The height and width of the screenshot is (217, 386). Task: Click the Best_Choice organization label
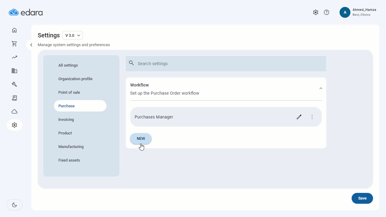361,15
